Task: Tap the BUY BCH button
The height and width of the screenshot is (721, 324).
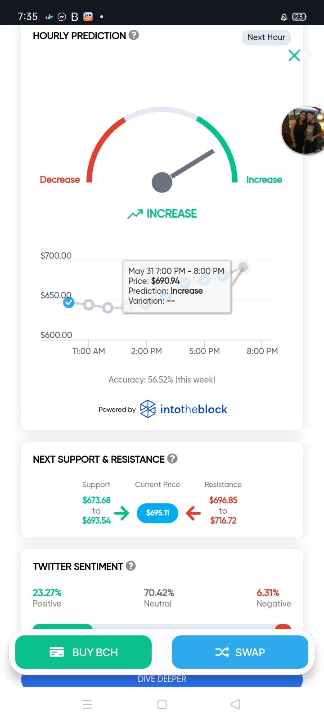Action: 83,652
